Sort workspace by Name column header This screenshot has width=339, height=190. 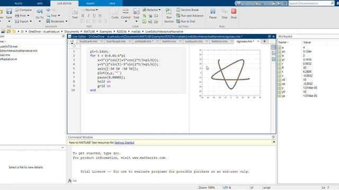pos(290,42)
